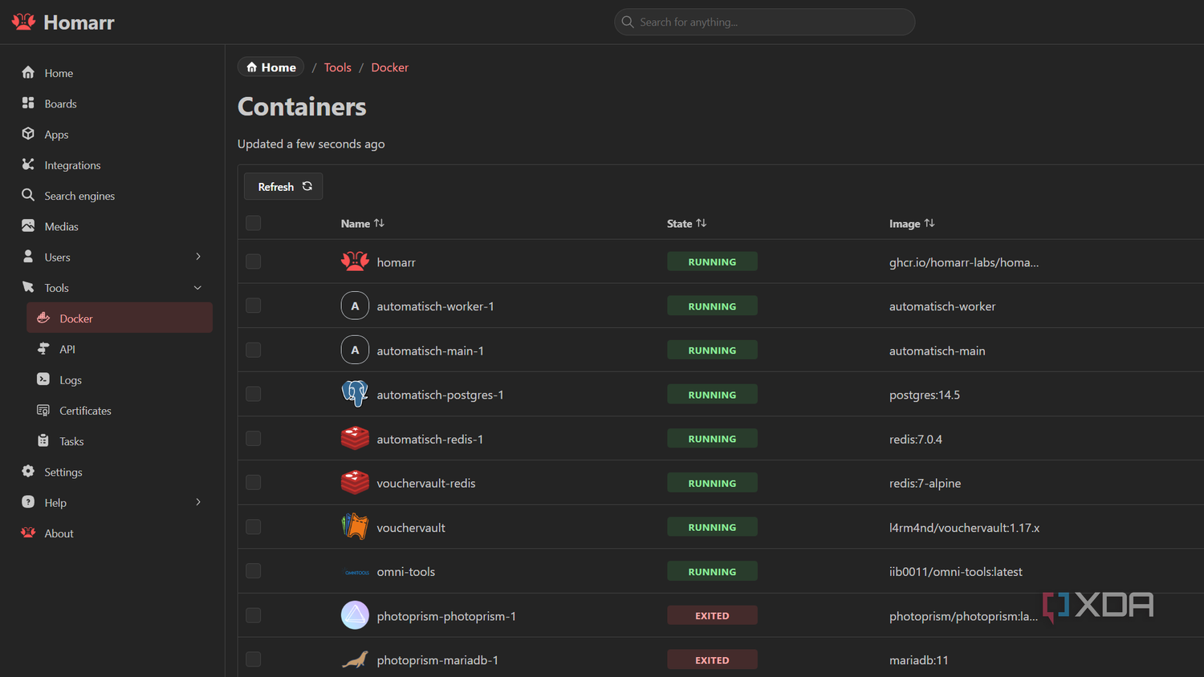This screenshot has height=677, width=1204.
Task: Click the Docker whale icon in sidebar
Action: pos(43,318)
